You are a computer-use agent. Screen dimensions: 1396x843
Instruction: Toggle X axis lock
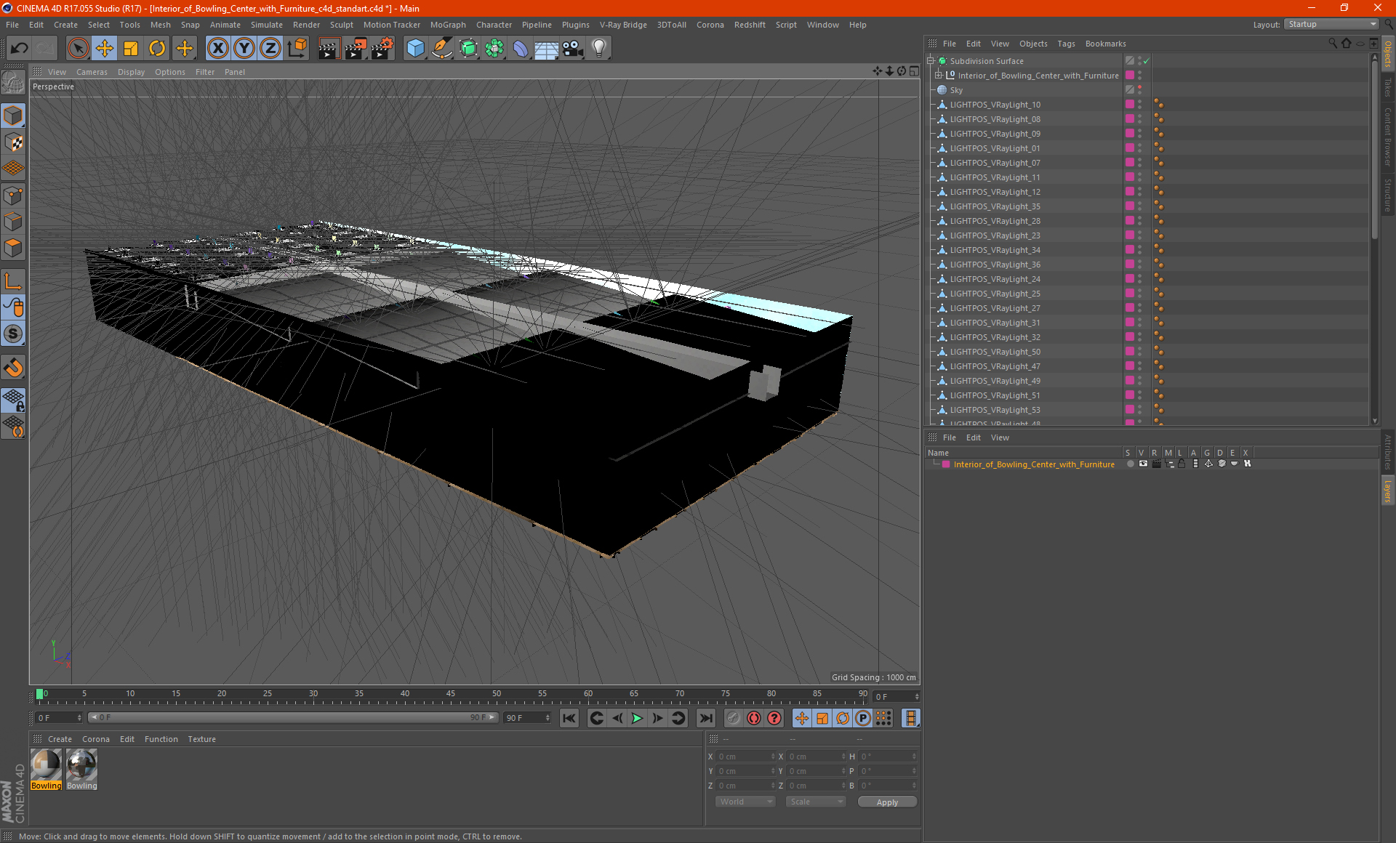point(217,49)
